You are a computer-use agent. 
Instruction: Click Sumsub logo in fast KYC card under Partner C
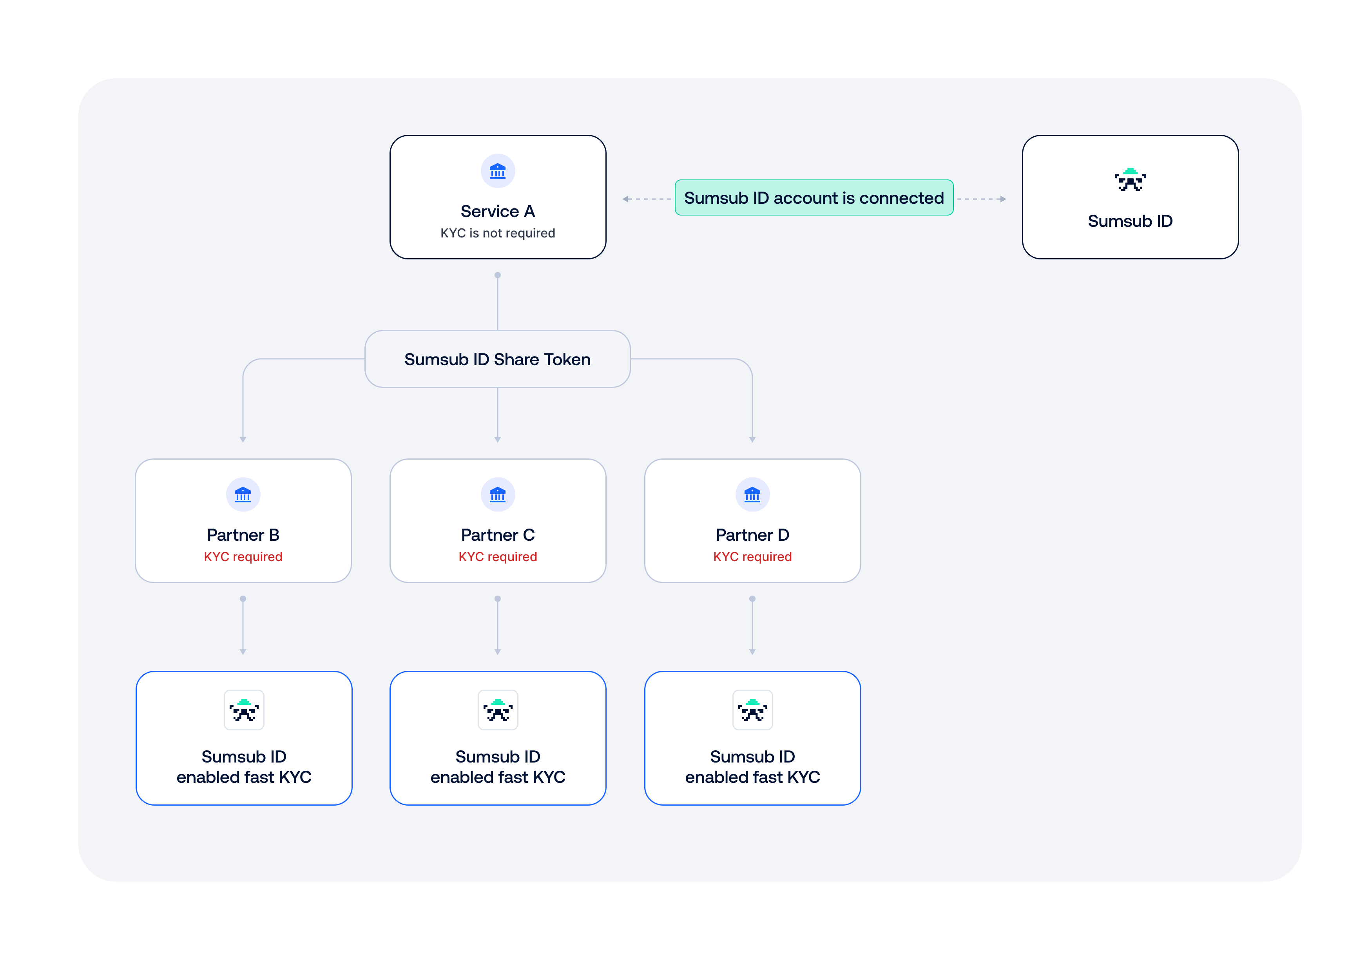[498, 710]
